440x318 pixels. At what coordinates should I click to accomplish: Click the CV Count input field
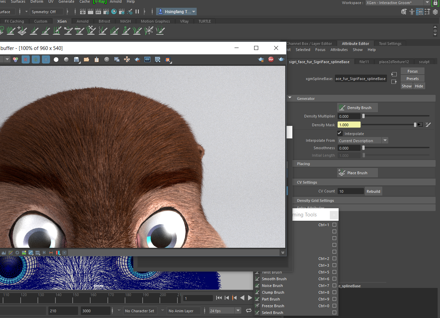(350, 191)
